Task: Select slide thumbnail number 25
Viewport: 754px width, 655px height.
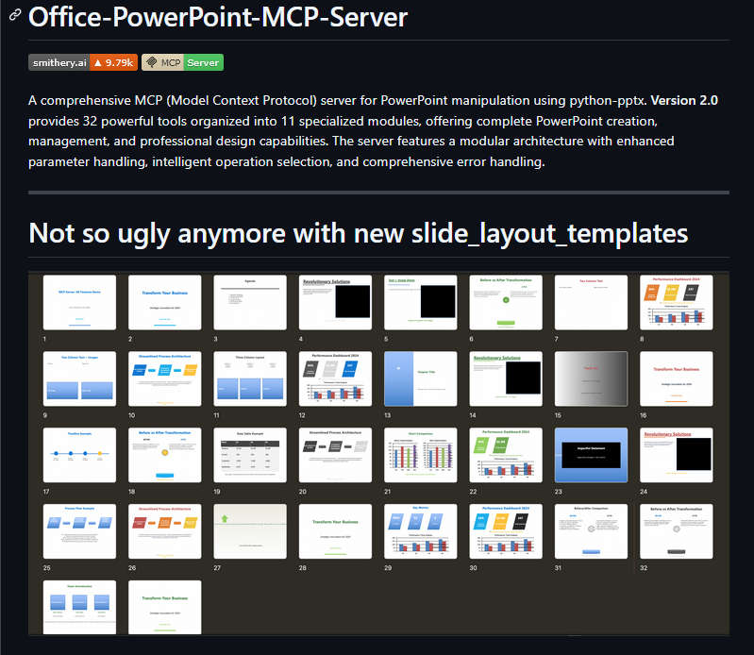Action: pyautogui.click(x=79, y=531)
